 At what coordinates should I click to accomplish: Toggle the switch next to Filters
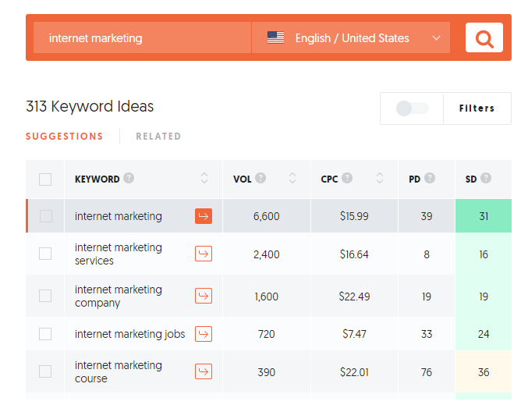click(412, 108)
